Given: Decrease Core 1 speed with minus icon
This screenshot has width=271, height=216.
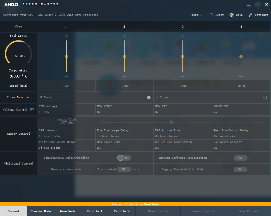Looking at the screenshot, I should click(x=66, y=76).
